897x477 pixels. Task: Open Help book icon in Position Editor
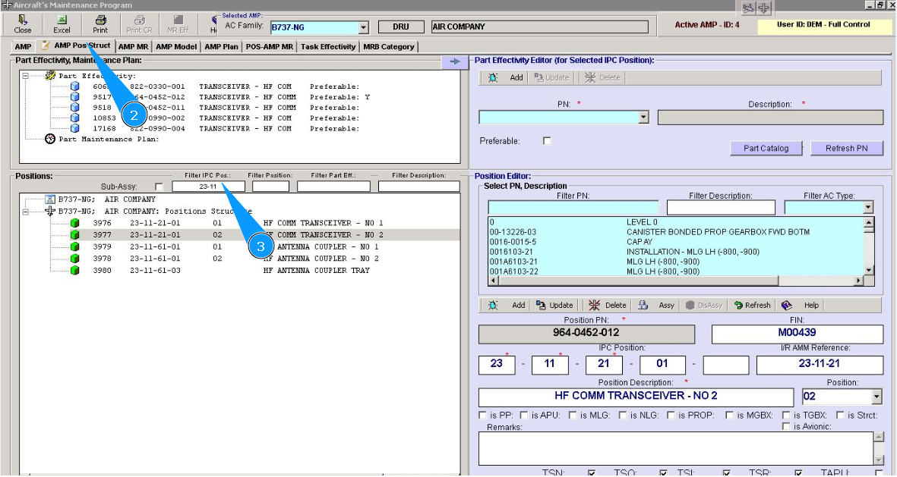pyautogui.click(x=787, y=305)
